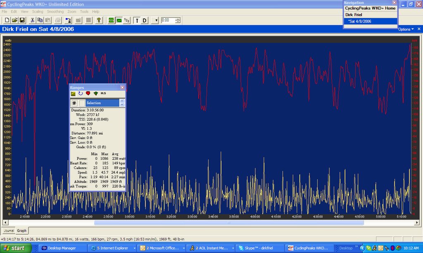Toggle the eye visibility icon for Selection
Screen dimensions: 423x253
[x=74, y=103]
